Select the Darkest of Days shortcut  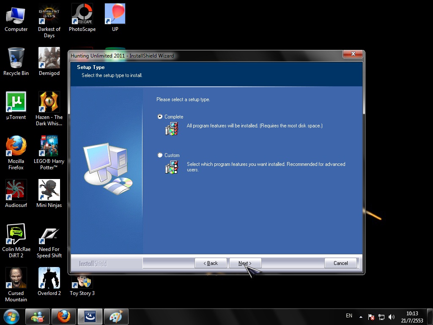pyautogui.click(x=49, y=21)
